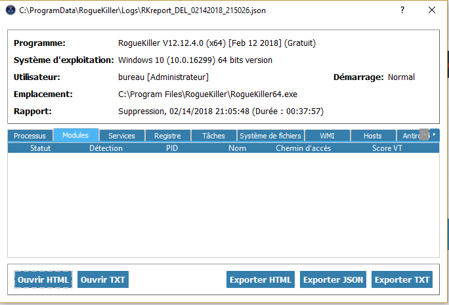Export the report with Exporter TXT
The height and width of the screenshot is (305, 449).
tap(402, 279)
